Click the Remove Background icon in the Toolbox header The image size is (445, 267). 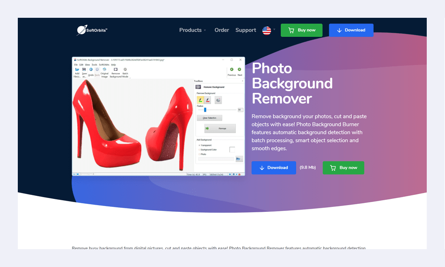(198, 87)
